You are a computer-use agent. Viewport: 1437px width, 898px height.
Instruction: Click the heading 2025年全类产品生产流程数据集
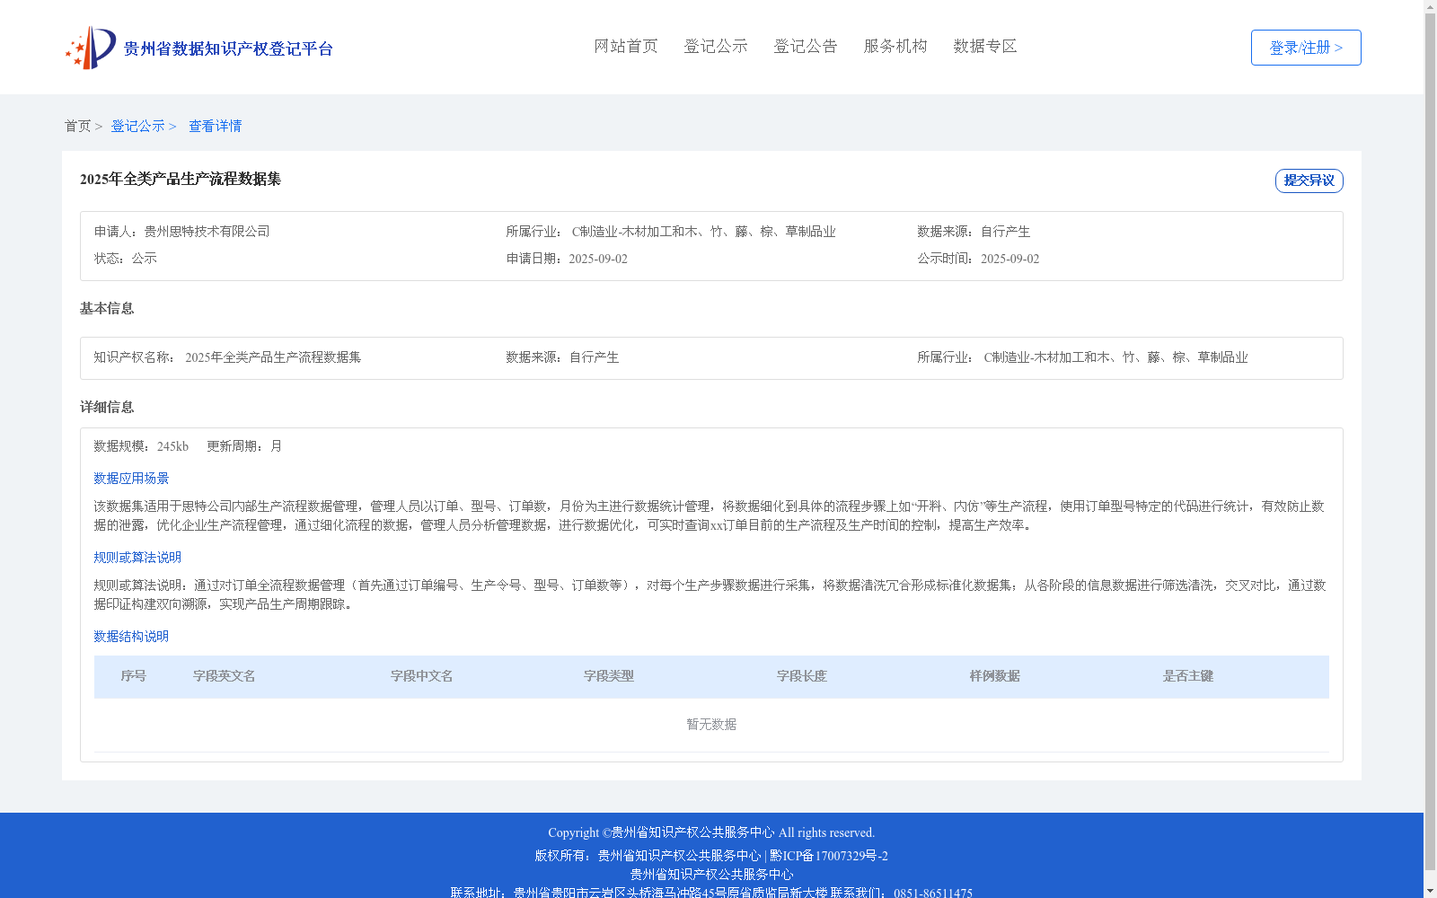coord(181,180)
